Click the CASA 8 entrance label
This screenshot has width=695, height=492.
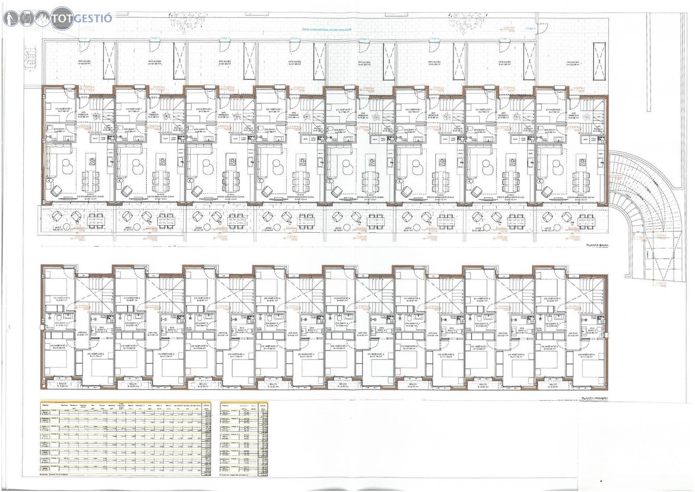(x=530, y=29)
